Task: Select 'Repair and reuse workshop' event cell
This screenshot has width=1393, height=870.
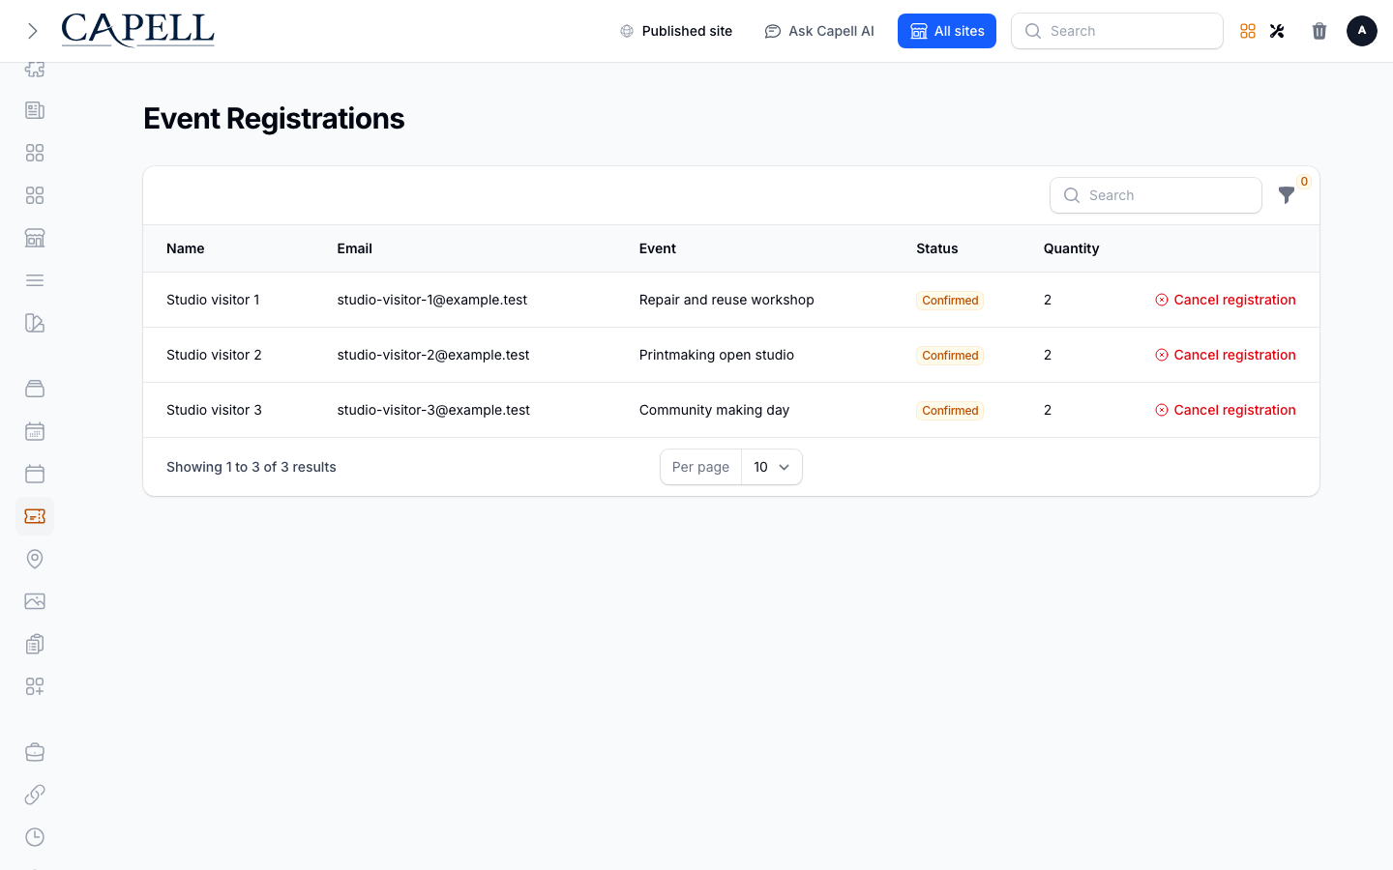Action: pos(726,300)
